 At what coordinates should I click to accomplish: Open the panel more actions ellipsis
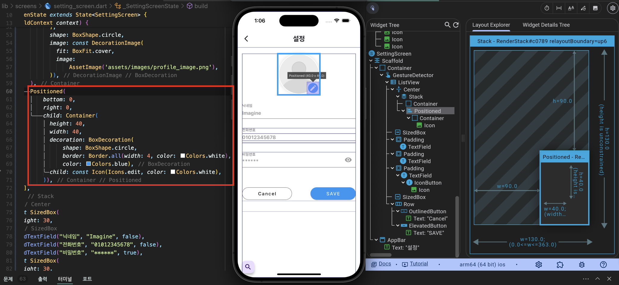click(x=586, y=279)
